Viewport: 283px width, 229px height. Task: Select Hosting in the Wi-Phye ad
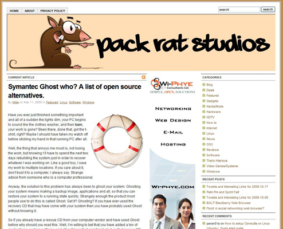click(x=173, y=144)
